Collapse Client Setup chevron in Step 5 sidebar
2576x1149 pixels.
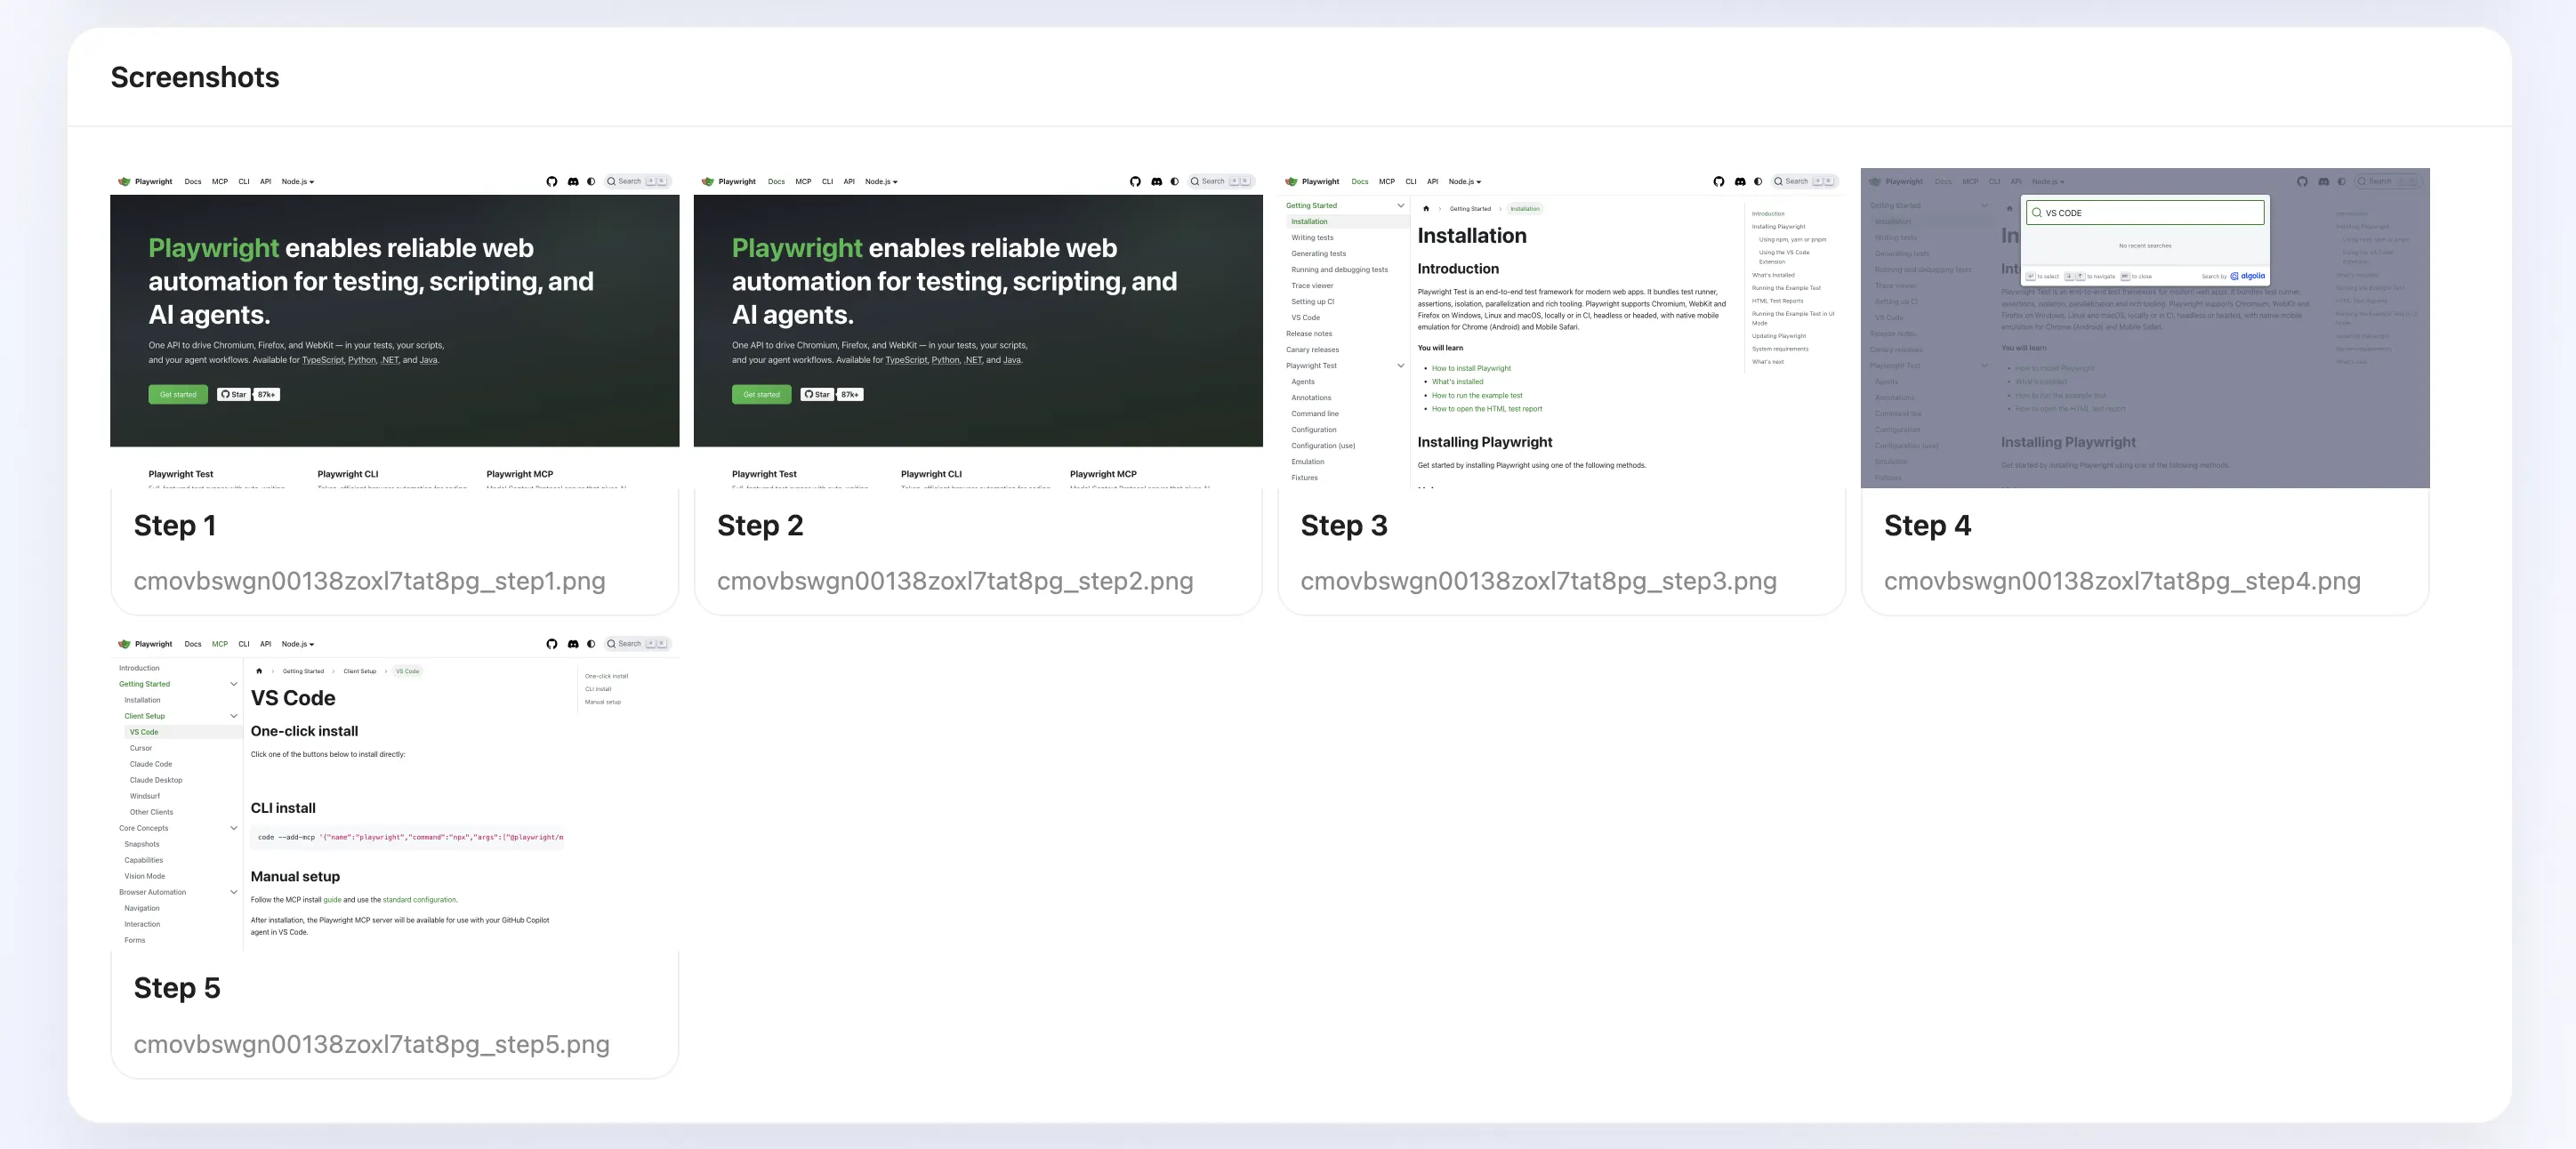click(x=234, y=716)
